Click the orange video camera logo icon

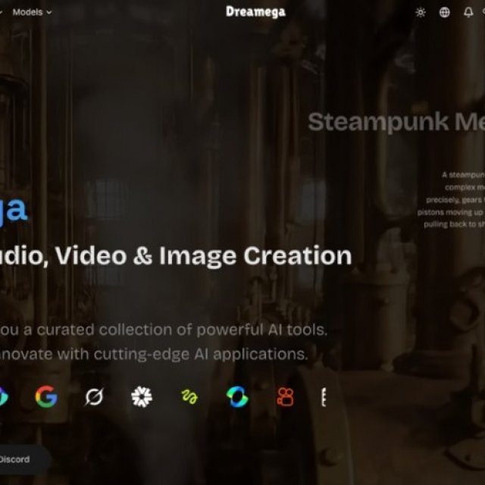click(x=285, y=396)
